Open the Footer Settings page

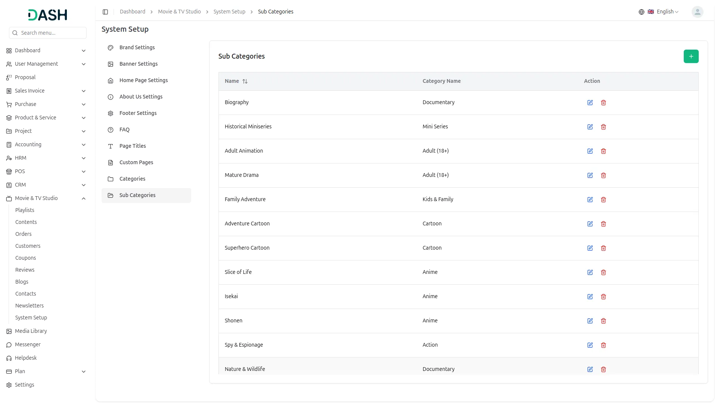point(138,113)
